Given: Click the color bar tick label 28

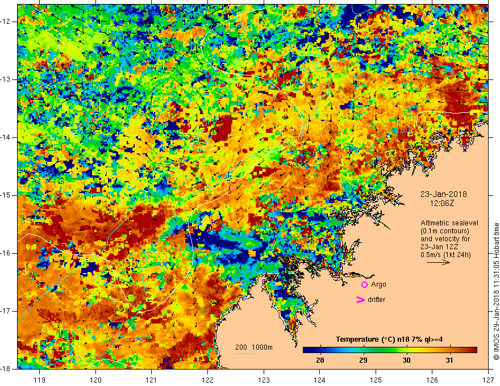Looking at the screenshot, I should [x=320, y=360].
